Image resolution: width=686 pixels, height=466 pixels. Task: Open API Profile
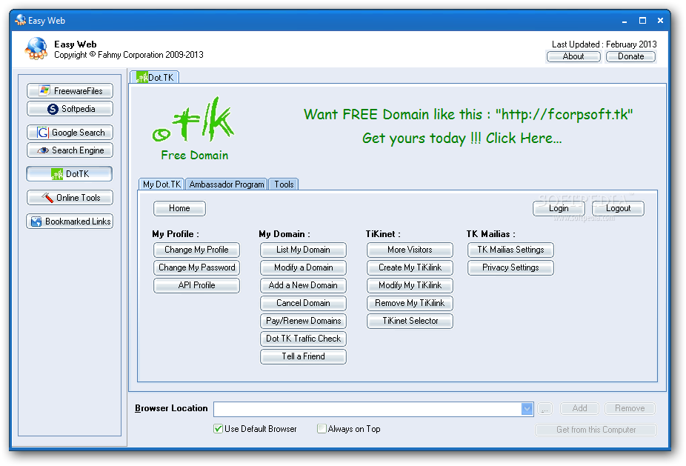[x=196, y=285]
